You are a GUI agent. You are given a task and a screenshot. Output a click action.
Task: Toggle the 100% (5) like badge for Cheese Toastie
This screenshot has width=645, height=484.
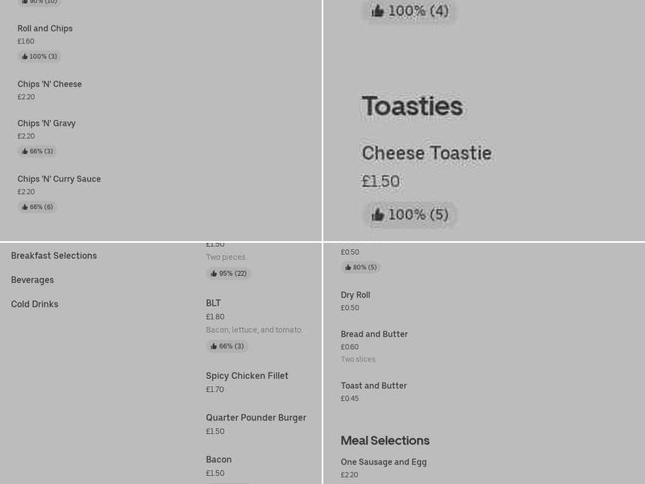tap(410, 215)
